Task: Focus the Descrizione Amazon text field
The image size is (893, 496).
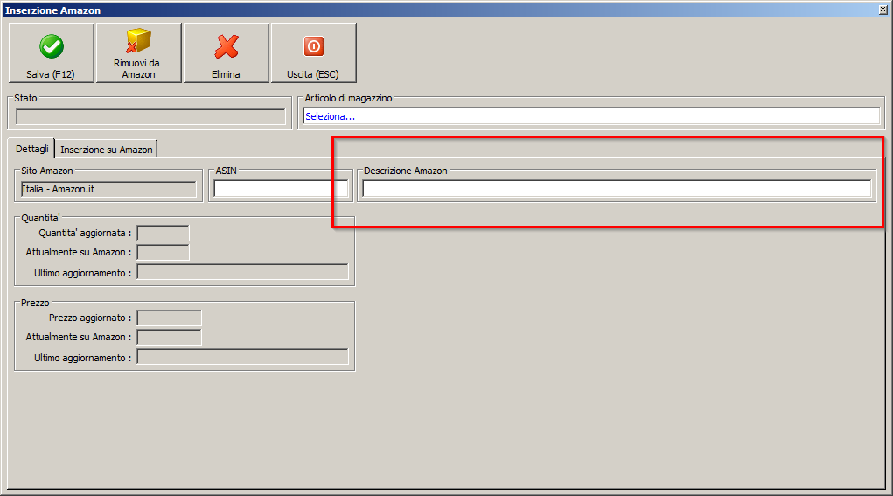Action: tap(617, 188)
